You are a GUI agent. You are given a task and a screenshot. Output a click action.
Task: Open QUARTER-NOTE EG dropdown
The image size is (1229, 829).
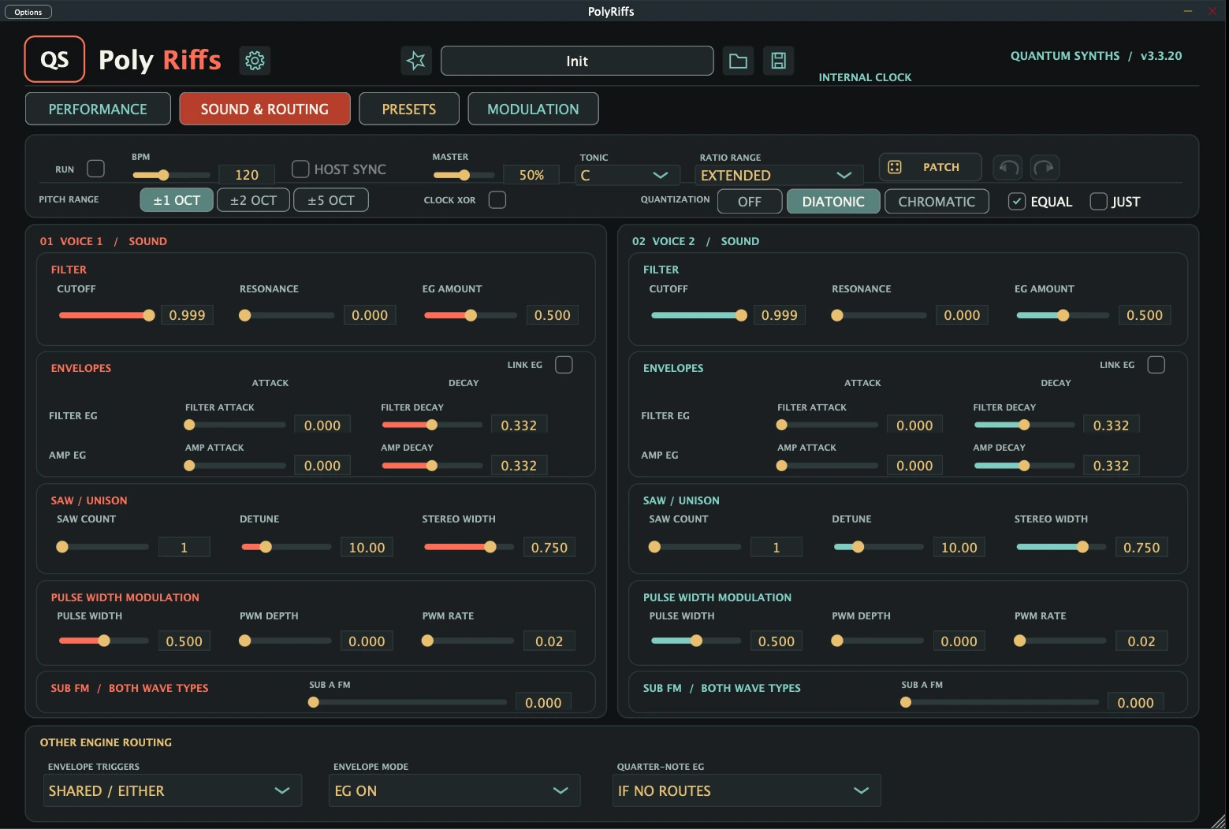[747, 790]
